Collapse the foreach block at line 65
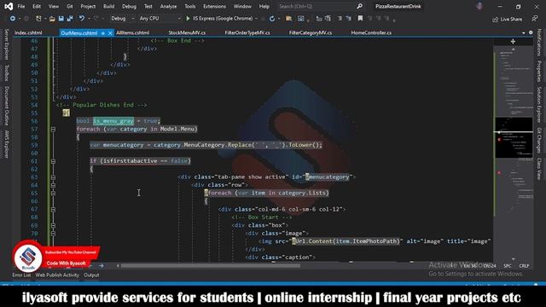The image size is (546, 307). [53, 194]
